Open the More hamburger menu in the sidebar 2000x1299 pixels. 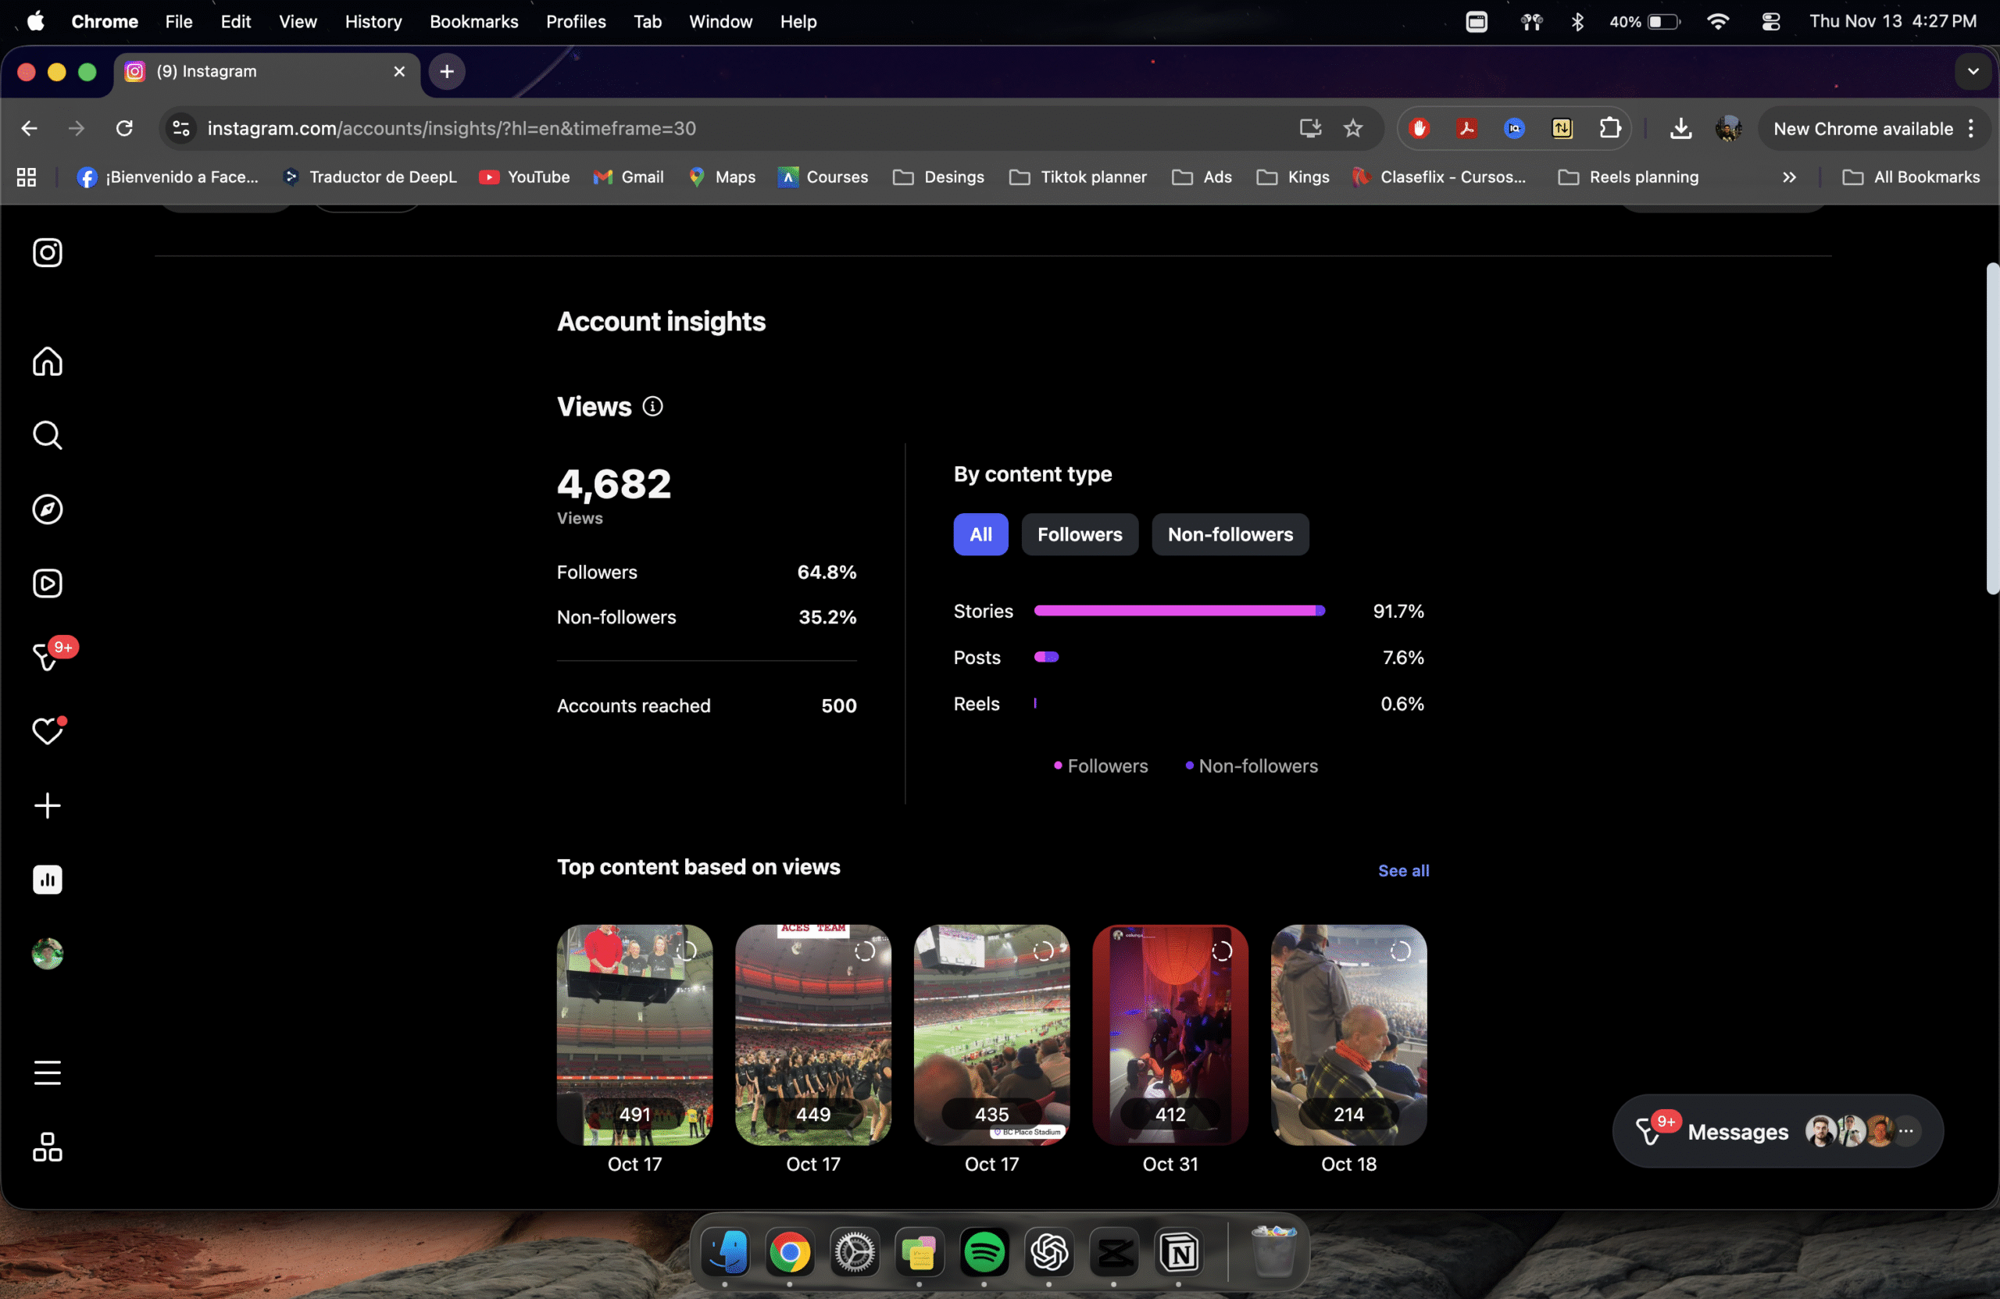pyautogui.click(x=47, y=1073)
